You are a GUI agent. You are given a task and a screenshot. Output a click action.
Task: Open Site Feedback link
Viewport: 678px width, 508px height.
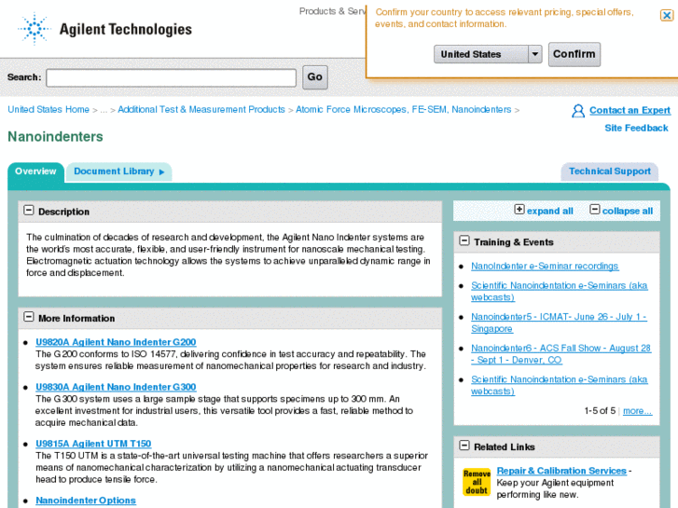(636, 128)
